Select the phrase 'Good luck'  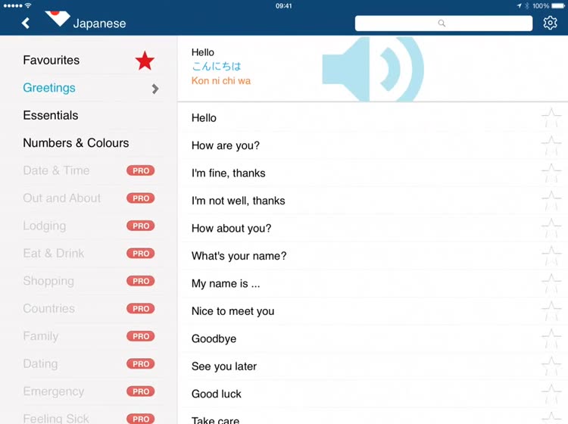click(373, 394)
